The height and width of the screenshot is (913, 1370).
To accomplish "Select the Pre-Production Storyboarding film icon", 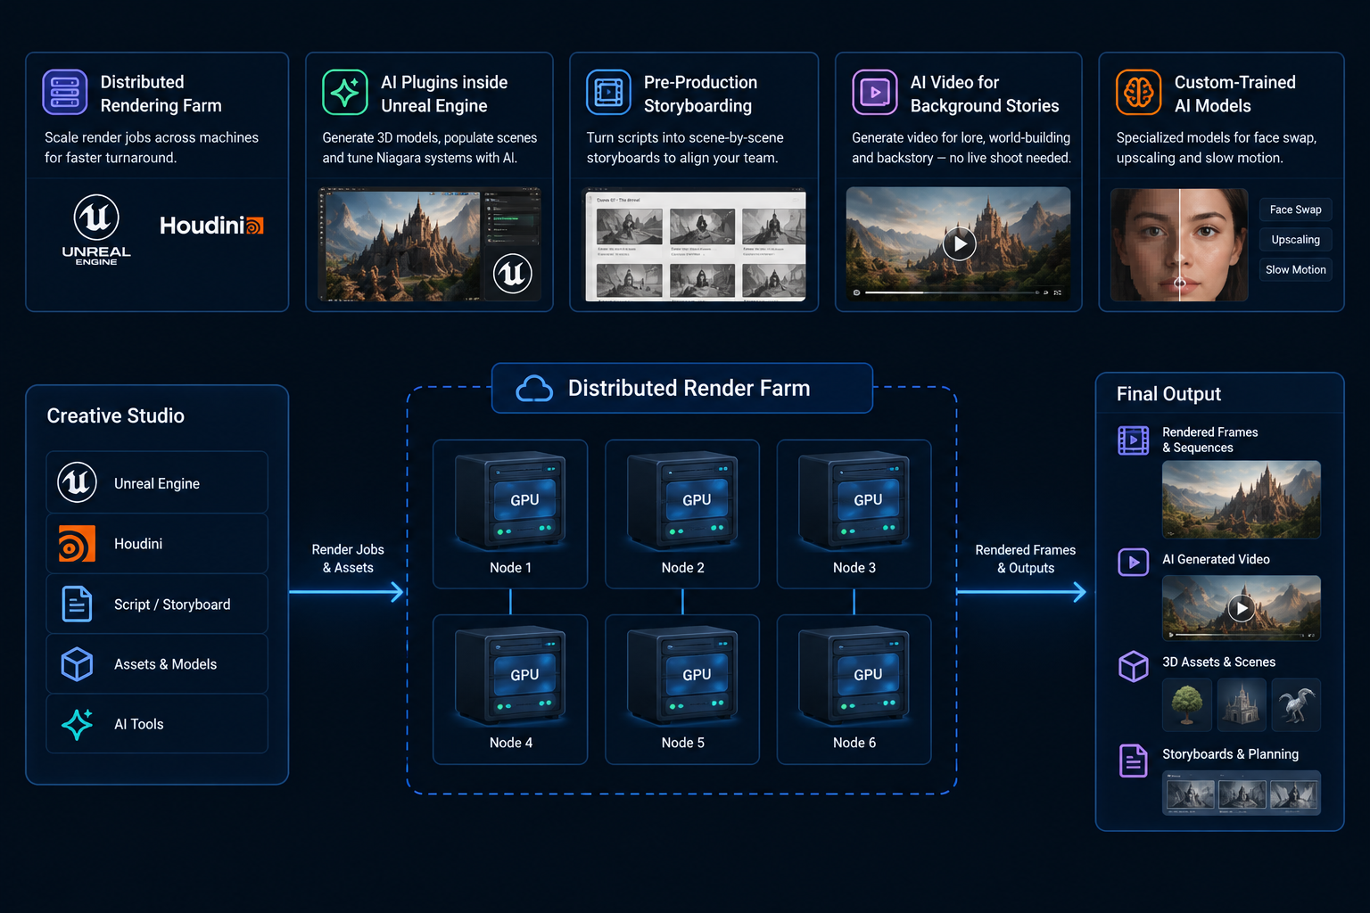I will 608,93.
